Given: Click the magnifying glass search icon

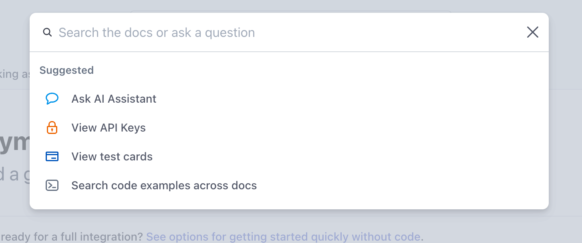Looking at the screenshot, I should 48,32.
